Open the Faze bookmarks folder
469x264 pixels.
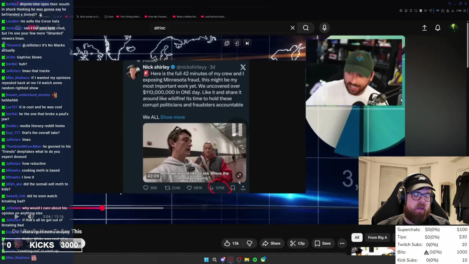tap(109, 16)
